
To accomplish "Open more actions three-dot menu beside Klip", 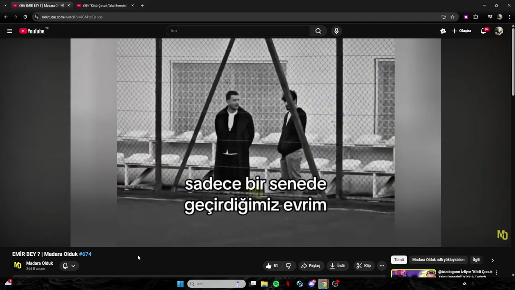I will point(382,266).
